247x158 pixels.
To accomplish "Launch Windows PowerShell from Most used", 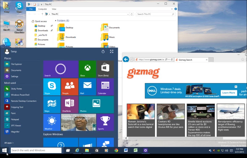I will tap(17, 95).
